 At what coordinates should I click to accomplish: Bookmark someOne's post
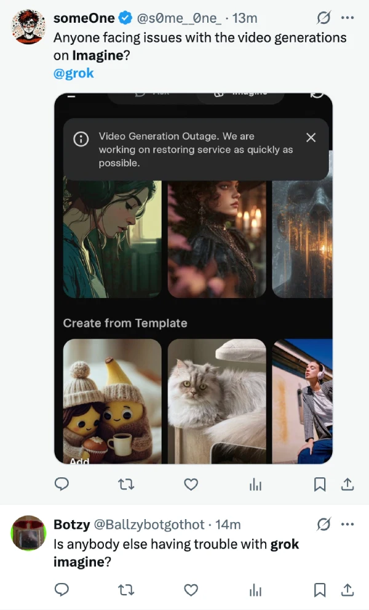(x=319, y=485)
